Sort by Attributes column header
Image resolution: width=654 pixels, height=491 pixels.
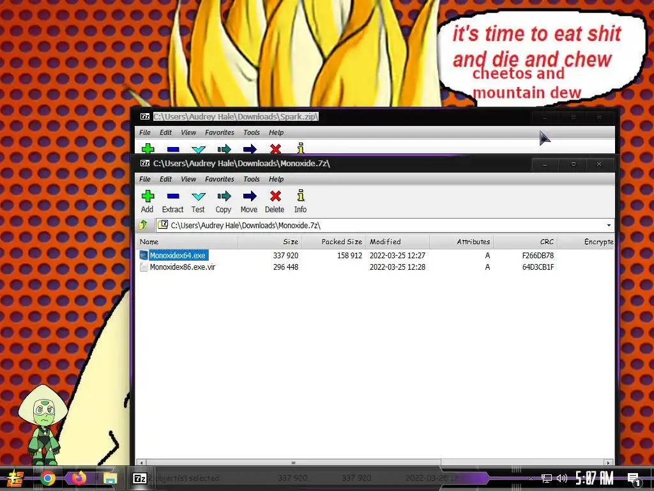tap(461, 242)
